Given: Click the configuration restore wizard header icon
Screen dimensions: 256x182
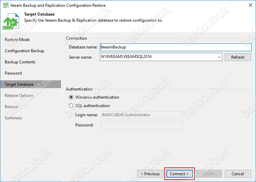Looking at the screenshot, I should 11,21.
